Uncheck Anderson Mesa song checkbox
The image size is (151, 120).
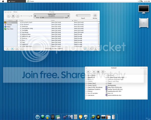[21, 34]
